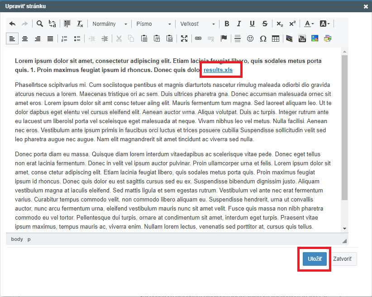
Task: Insert a YouTube video
Action: (302, 38)
